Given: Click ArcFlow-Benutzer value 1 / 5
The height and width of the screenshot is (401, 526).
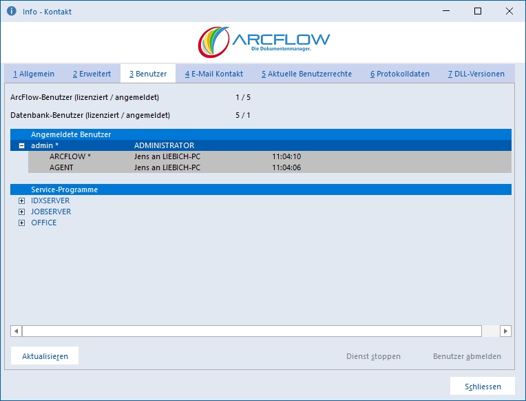Looking at the screenshot, I should tap(243, 97).
